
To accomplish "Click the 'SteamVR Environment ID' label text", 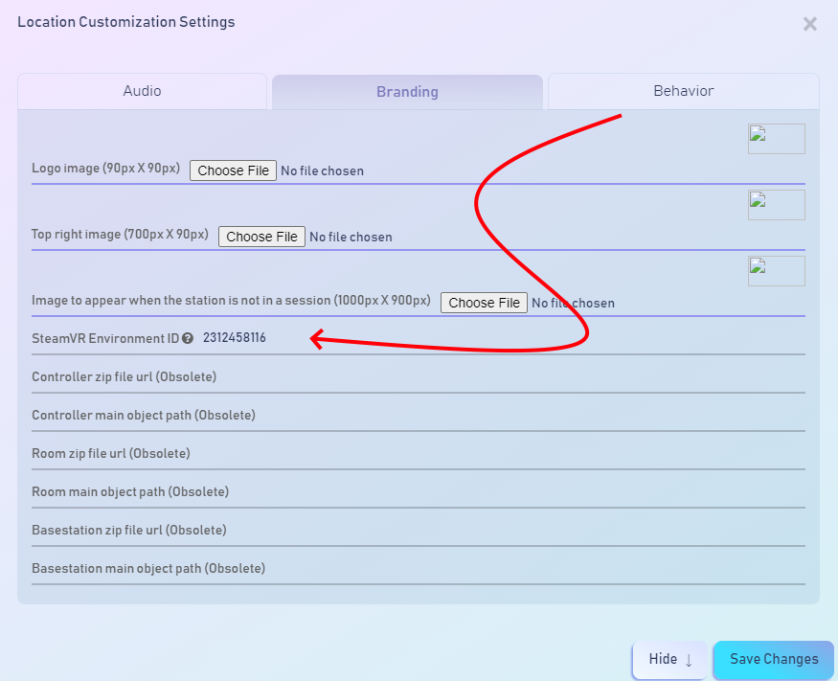I will tap(105, 338).
